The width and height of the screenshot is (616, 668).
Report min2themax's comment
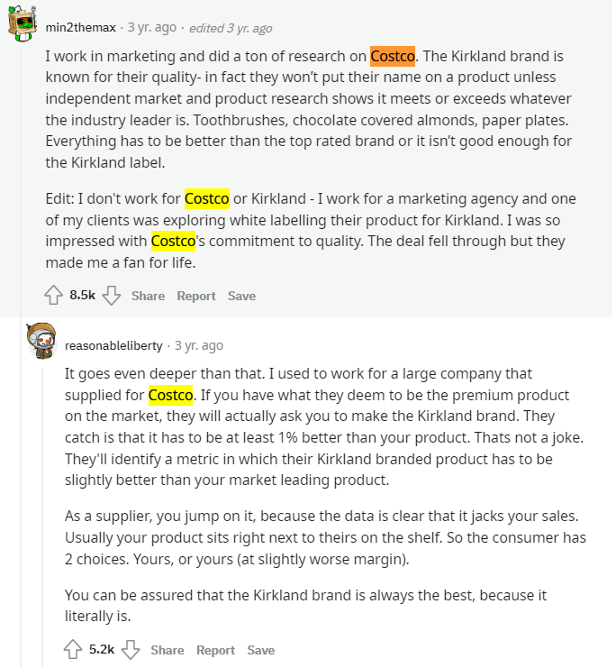point(195,296)
